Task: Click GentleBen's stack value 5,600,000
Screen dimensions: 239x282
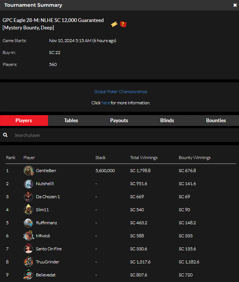Action: pyautogui.click(x=105, y=171)
